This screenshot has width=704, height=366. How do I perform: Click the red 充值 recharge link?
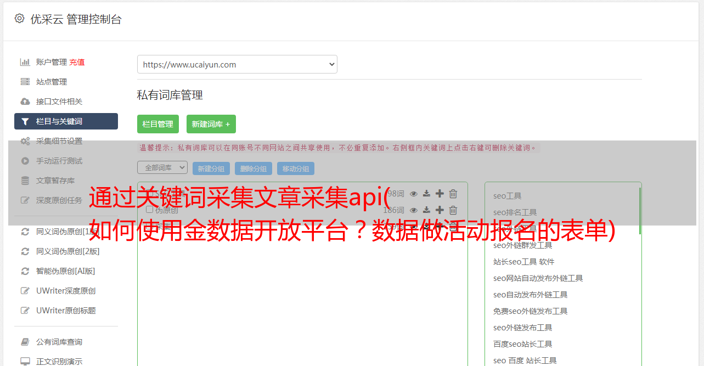(77, 62)
